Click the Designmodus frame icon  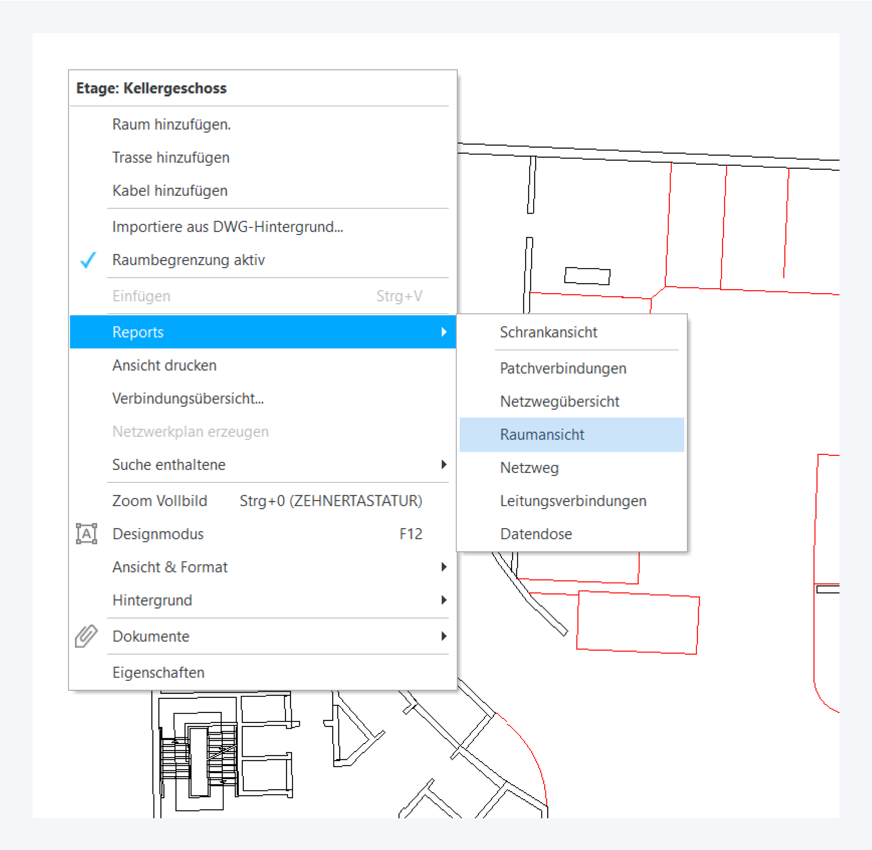click(86, 534)
